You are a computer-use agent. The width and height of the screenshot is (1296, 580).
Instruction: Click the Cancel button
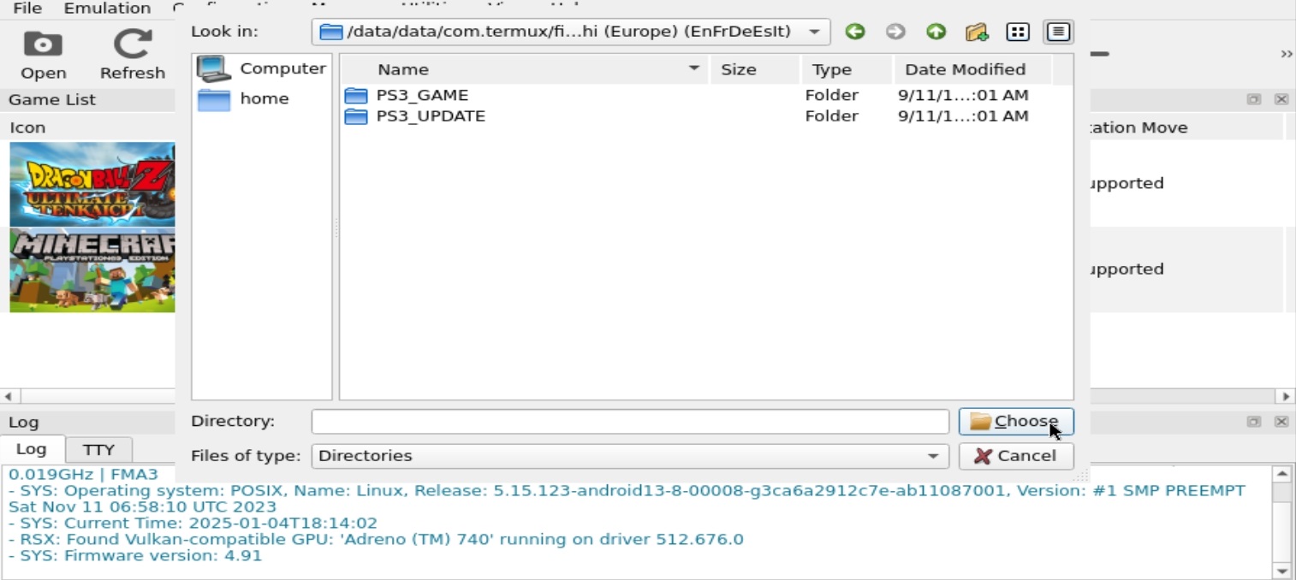tap(1016, 456)
